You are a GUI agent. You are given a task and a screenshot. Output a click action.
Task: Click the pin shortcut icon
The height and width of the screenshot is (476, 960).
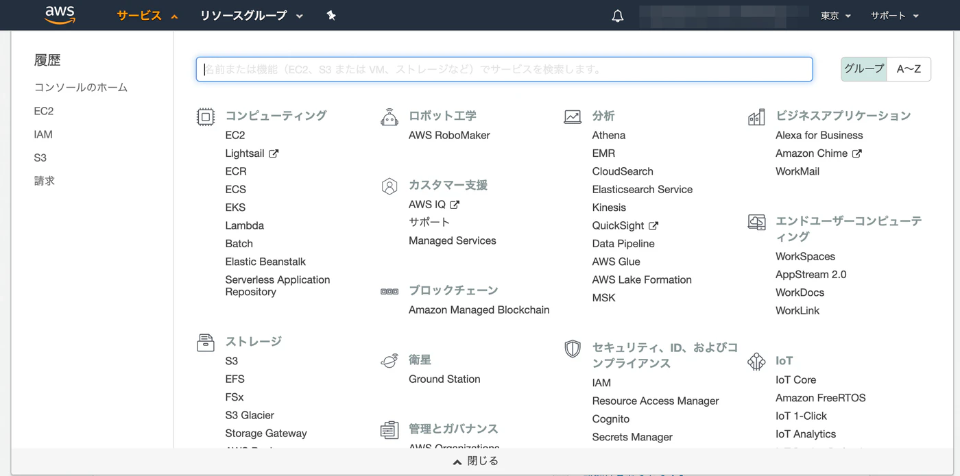click(x=331, y=15)
